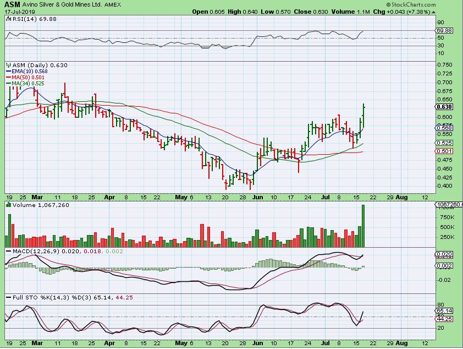The height and width of the screenshot is (349, 463).
Task: Click the 90 level on the RSI axis
Action: pos(440,23)
